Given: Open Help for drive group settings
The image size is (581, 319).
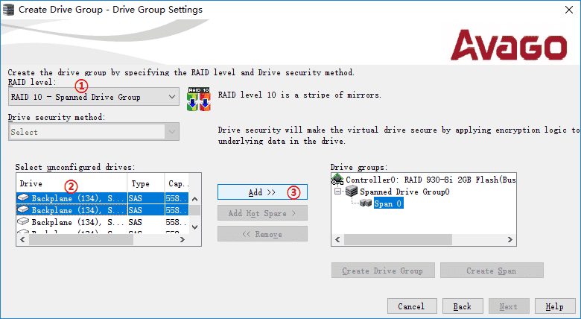Looking at the screenshot, I should pyautogui.click(x=555, y=306).
